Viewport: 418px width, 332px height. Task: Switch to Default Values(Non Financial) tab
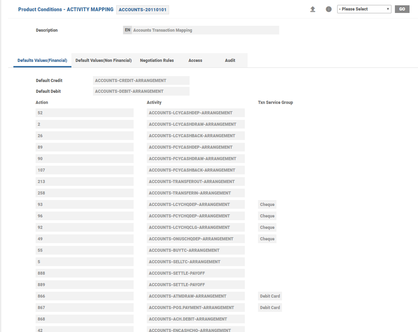(x=104, y=60)
